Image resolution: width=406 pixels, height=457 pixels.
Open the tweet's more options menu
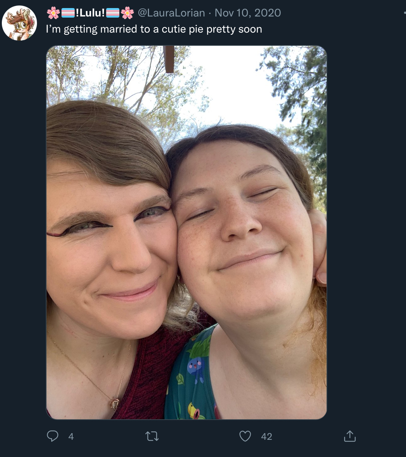coord(404,13)
